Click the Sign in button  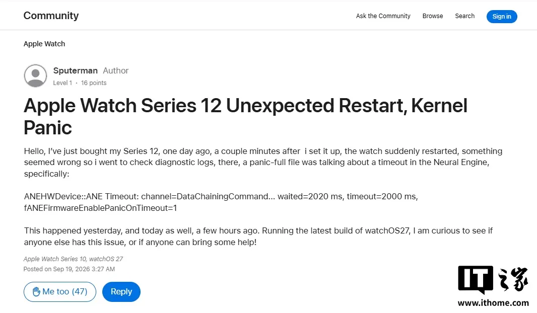[502, 17]
